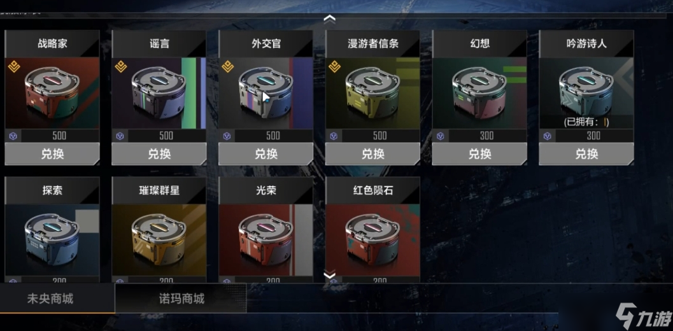Redeem the 战略家 crate with 兑换
This screenshot has width=673, height=331.
tap(52, 154)
